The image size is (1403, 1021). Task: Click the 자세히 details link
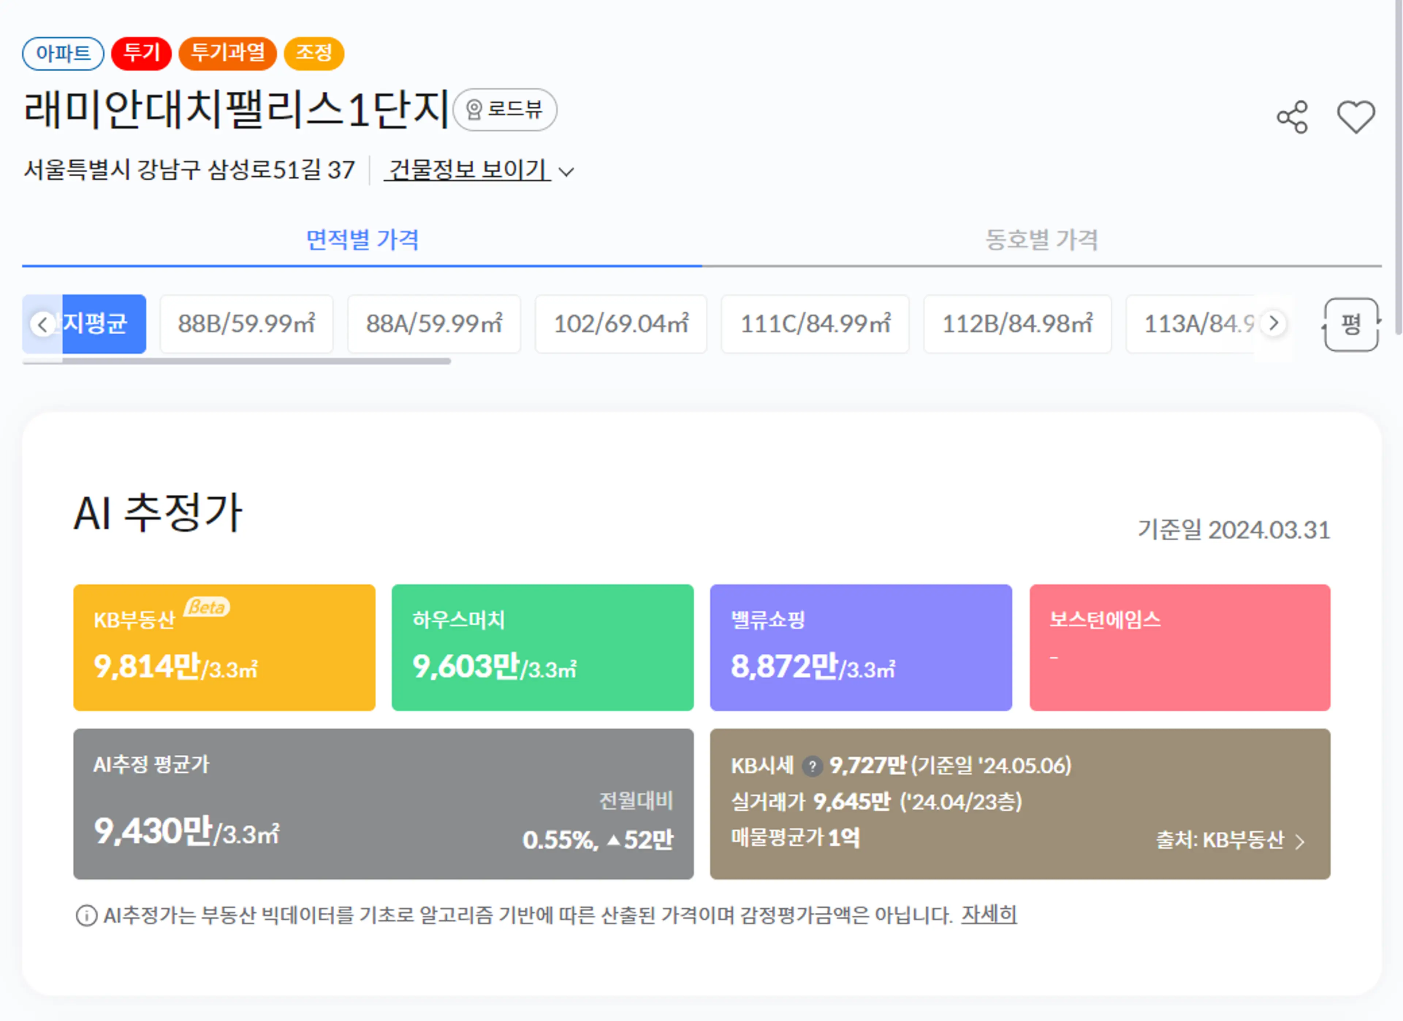point(989,915)
